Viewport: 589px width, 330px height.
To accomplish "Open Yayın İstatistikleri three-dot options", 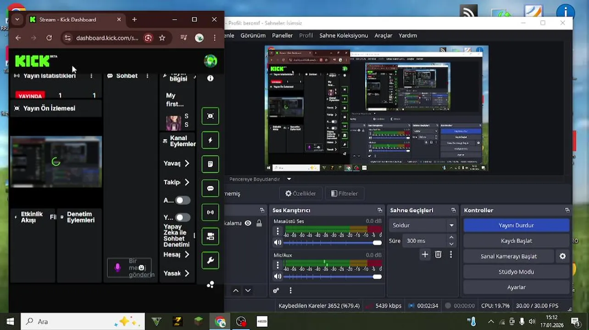I will [x=91, y=76].
